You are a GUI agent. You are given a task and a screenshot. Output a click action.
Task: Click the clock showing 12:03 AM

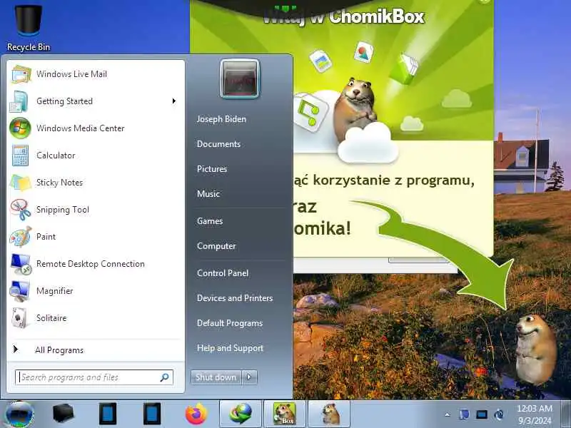534,408
